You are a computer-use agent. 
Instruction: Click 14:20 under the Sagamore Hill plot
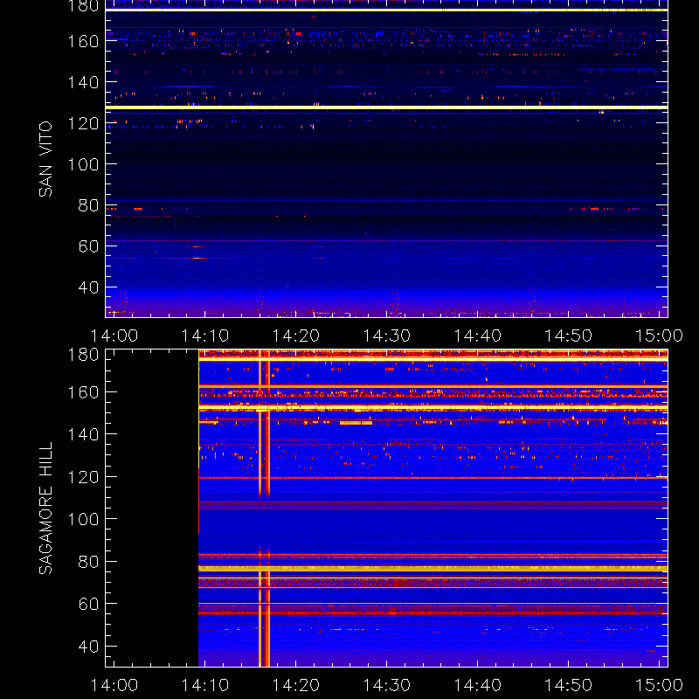(296, 685)
